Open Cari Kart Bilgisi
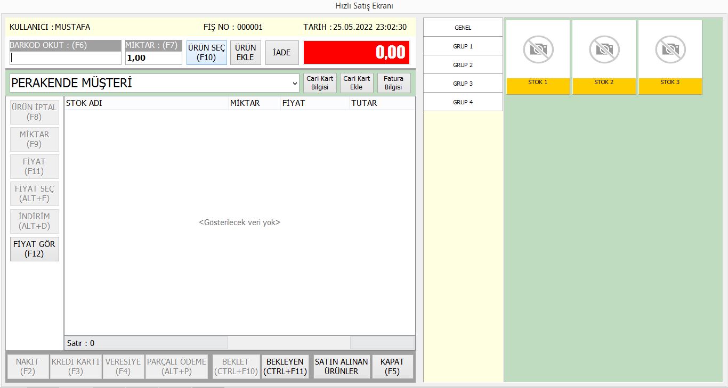The image size is (728, 388). pos(320,83)
